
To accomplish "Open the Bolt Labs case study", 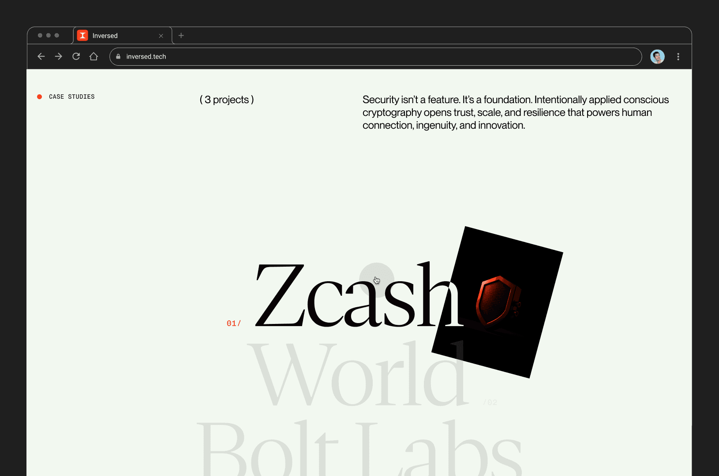I will point(359,447).
